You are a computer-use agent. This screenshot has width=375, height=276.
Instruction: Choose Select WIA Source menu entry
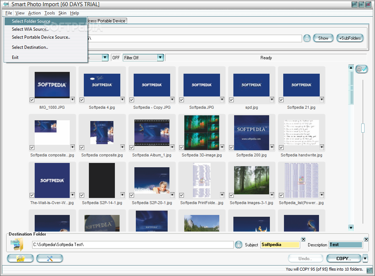pos(46,29)
